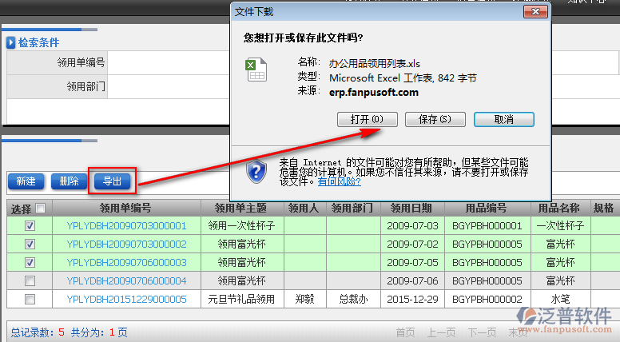
Task: Click the date 2009-07-03 cell
Action: [412, 226]
